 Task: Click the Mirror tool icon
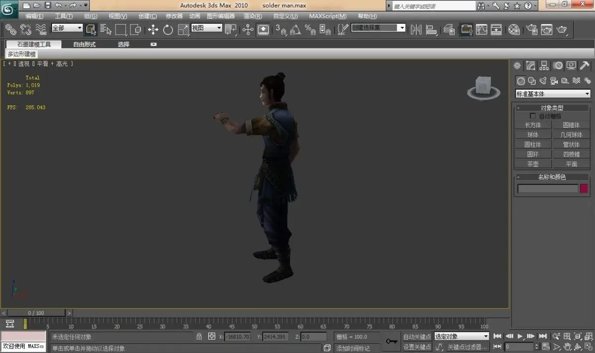pos(416,29)
